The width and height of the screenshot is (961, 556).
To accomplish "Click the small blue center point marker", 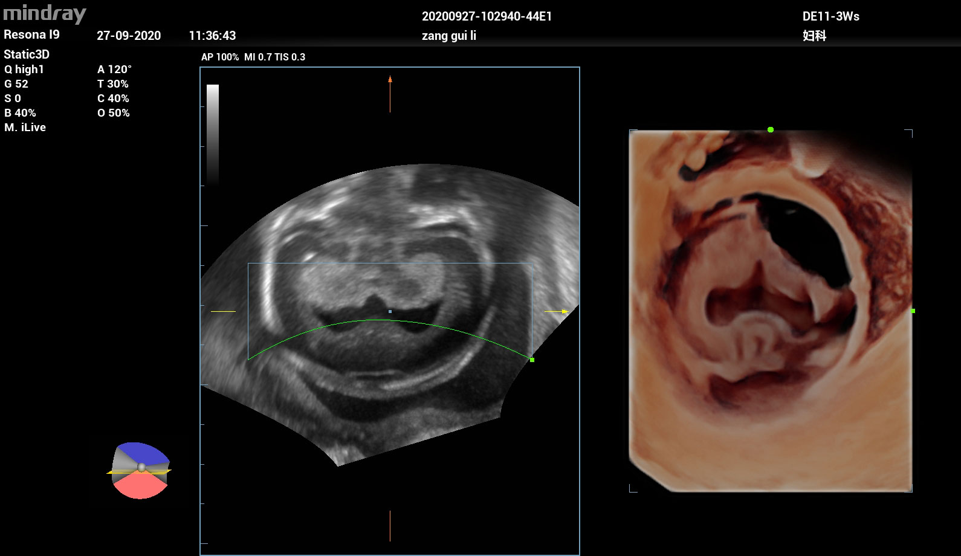I will (390, 311).
